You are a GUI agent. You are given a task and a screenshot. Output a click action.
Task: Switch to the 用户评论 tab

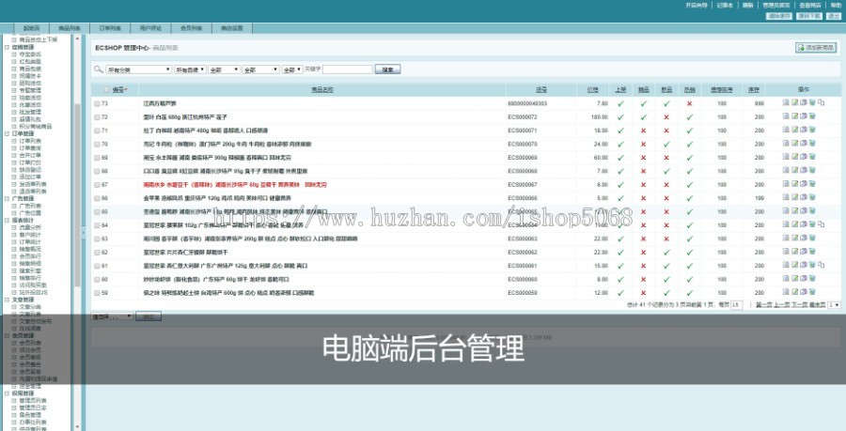(150, 28)
